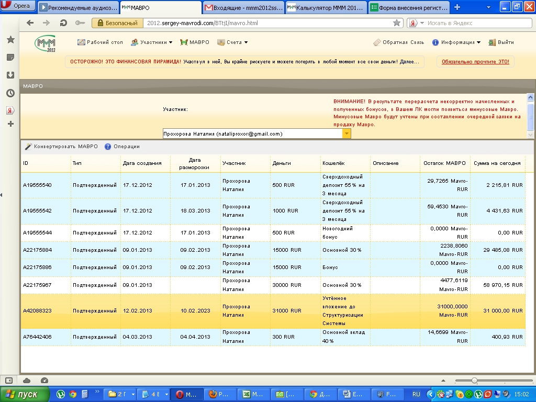Select row with ID A76442406
536x402 pixels.
click(x=273, y=337)
